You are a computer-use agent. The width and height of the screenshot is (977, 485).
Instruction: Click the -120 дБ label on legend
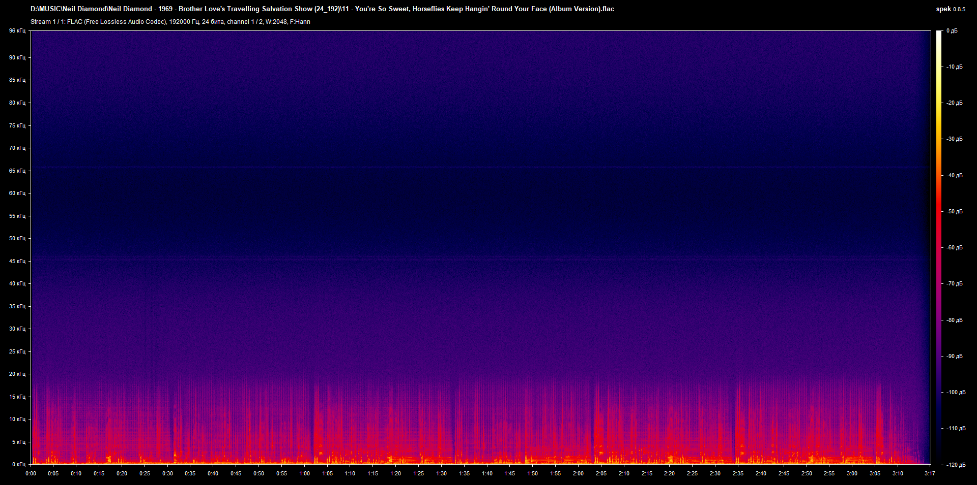tap(955, 464)
